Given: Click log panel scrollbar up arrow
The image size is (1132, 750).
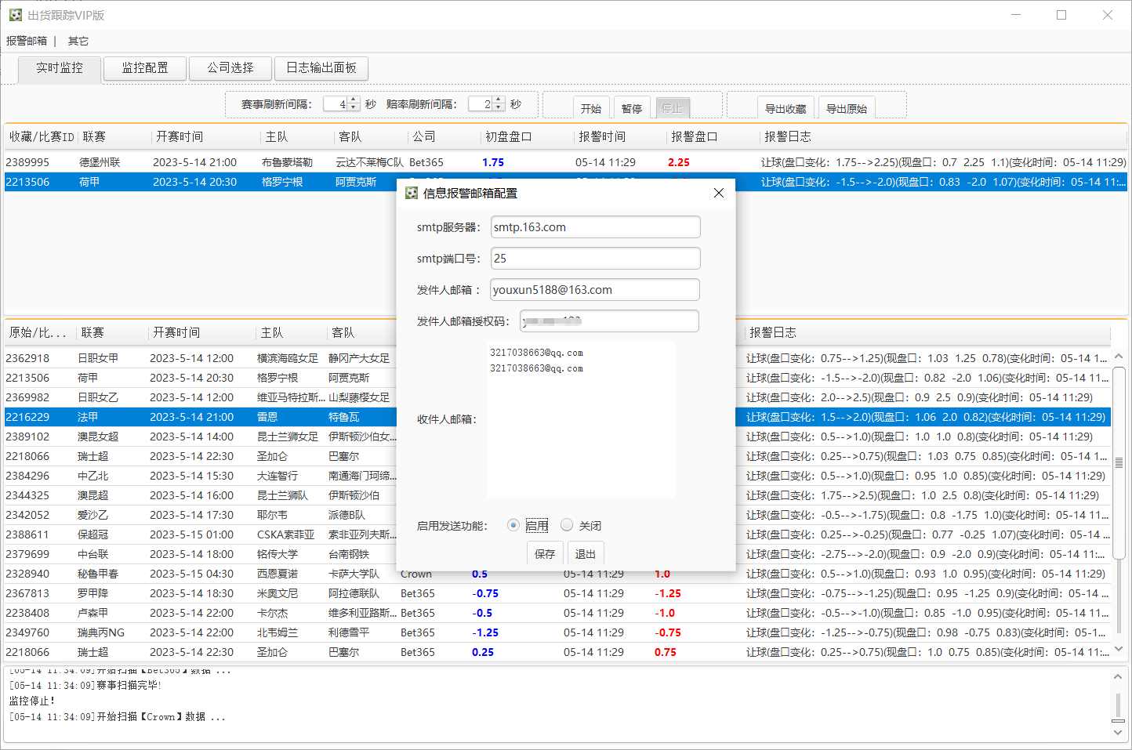Looking at the screenshot, I should coord(1118,676).
